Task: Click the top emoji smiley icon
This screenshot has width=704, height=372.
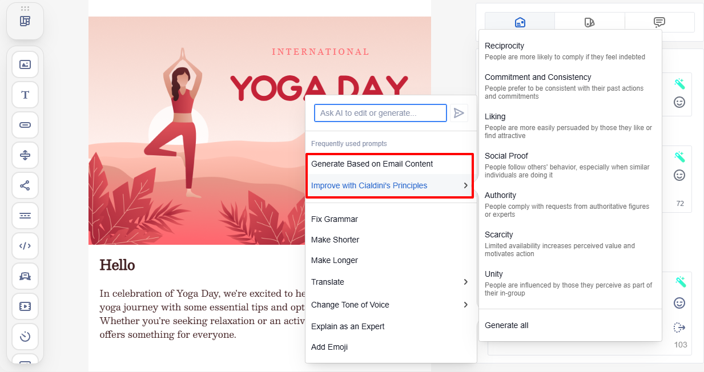Action: click(x=679, y=102)
